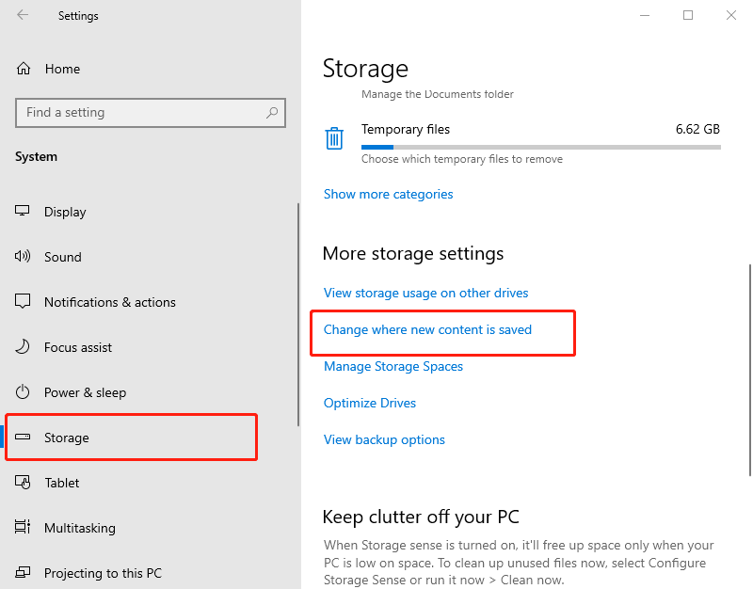The image size is (753, 589).
Task: Click the Sound speaker icon
Action: [x=24, y=257]
